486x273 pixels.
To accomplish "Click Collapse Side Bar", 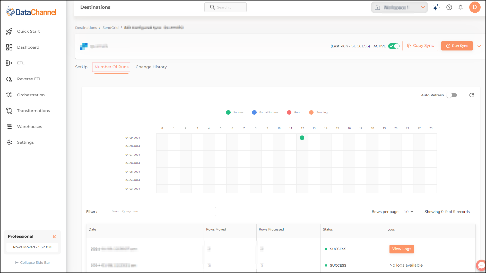I will [x=32, y=262].
